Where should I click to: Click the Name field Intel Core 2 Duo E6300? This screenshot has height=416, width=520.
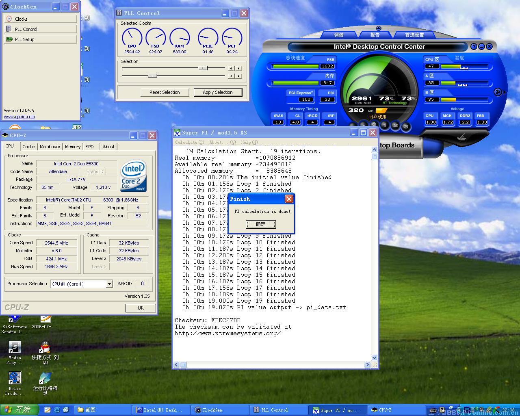pyautogui.click(x=76, y=164)
